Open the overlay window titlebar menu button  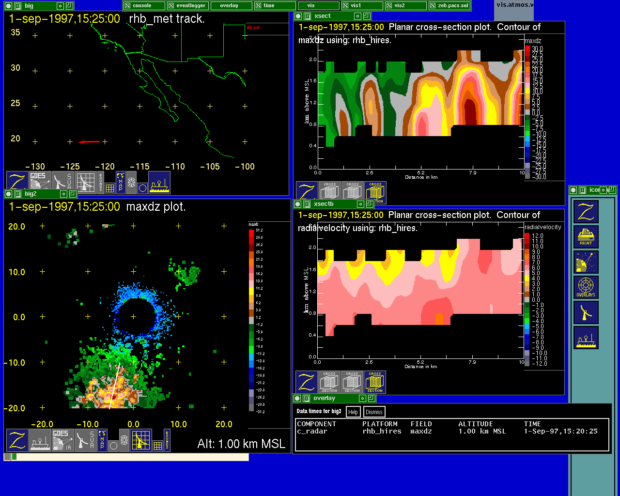click(306, 398)
